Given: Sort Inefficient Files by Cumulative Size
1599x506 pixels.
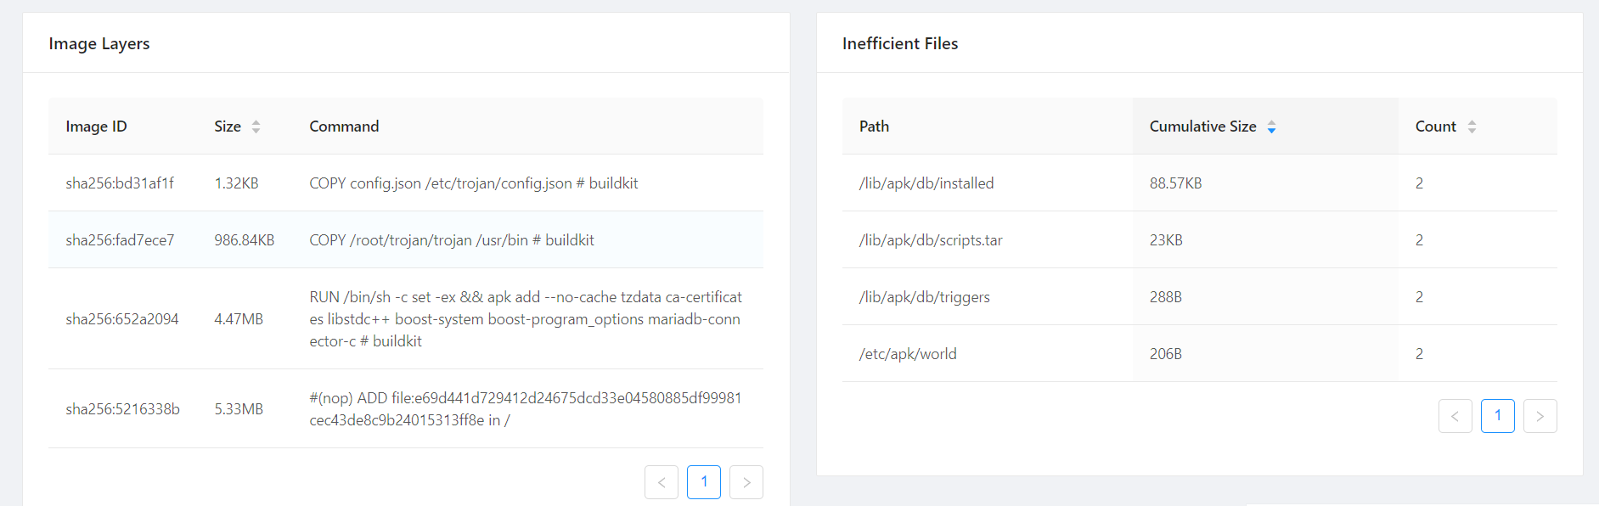Looking at the screenshot, I should coord(1212,127).
